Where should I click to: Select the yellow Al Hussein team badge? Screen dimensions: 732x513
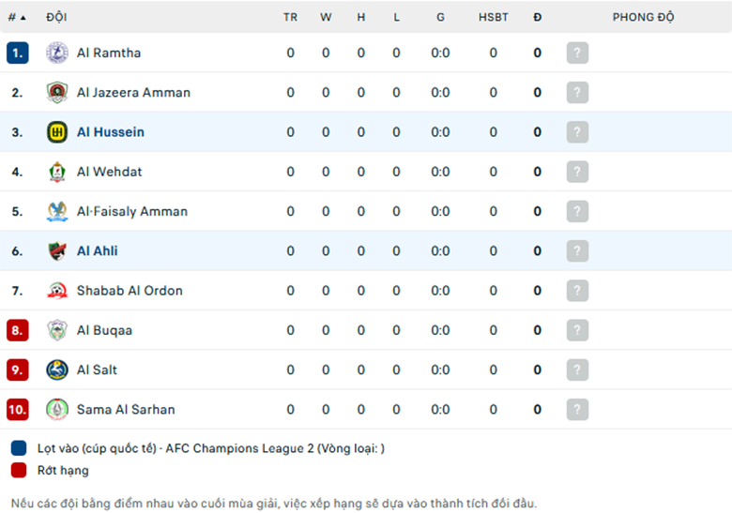pyautogui.click(x=57, y=132)
